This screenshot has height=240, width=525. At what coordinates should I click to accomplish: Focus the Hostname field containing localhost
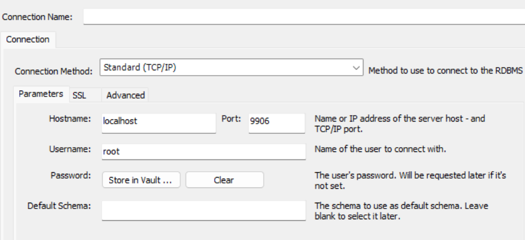pos(159,123)
